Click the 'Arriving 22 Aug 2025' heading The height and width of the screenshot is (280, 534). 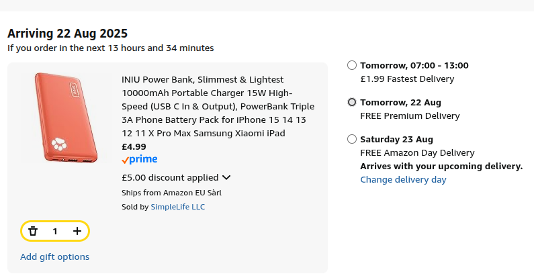[x=67, y=34]
